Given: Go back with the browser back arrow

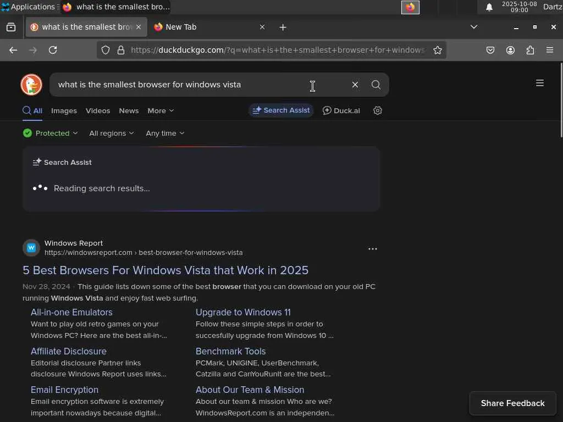Looking at the screenshot, I should coord(13,50).
